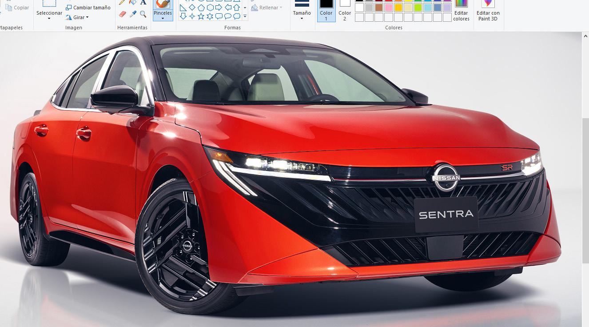Pick the Color picker eyedropper tool
The image size is (589, 327).
tap(133, 14)
